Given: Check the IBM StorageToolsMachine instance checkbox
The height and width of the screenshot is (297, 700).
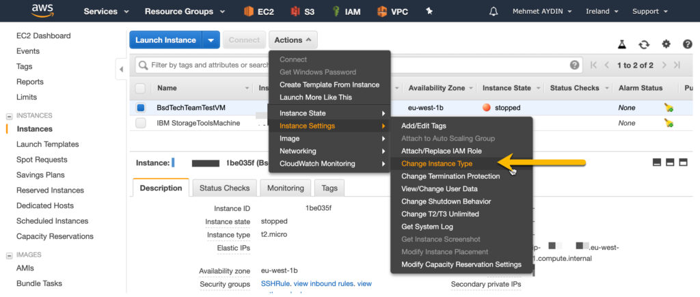Looking at the screenshot, I should tap(141, 123).
